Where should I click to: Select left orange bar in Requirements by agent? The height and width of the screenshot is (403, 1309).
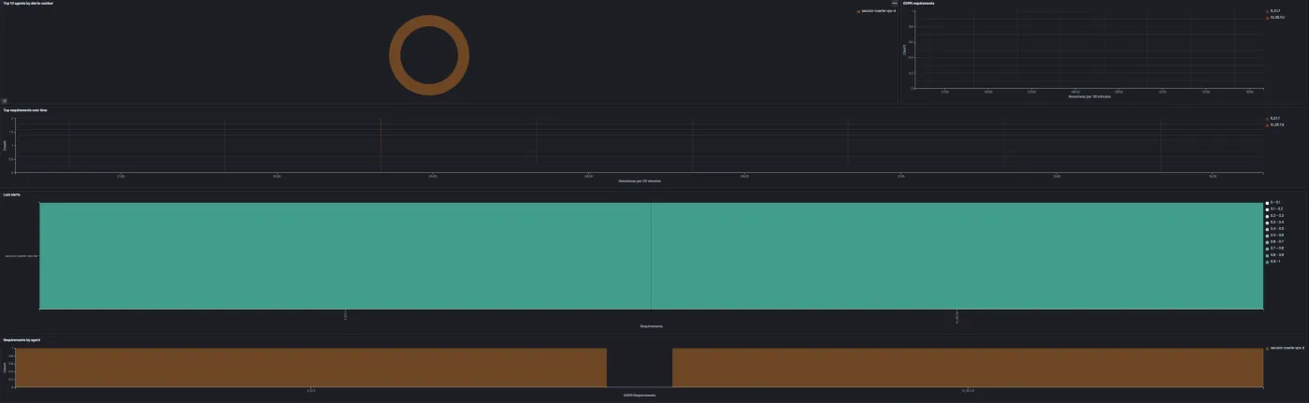click(311, 367)
